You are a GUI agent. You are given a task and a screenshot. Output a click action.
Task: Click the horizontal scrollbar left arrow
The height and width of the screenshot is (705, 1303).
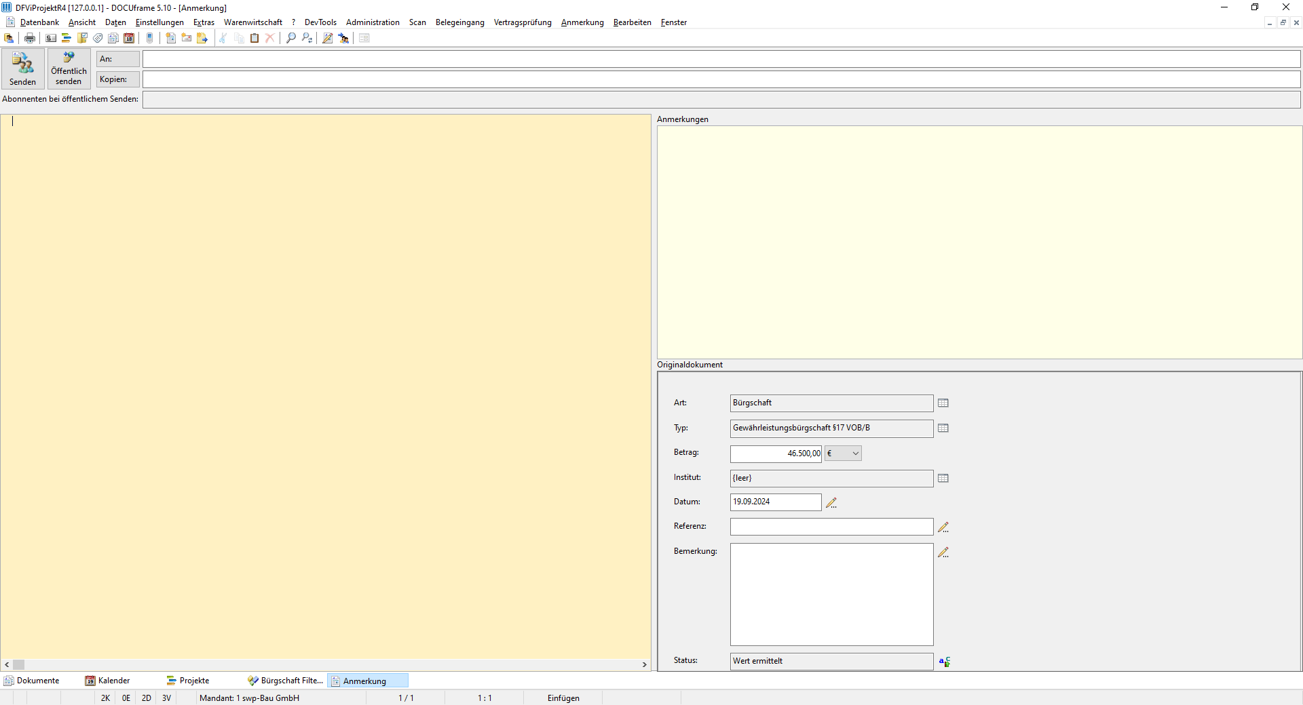tap(7, 665)
